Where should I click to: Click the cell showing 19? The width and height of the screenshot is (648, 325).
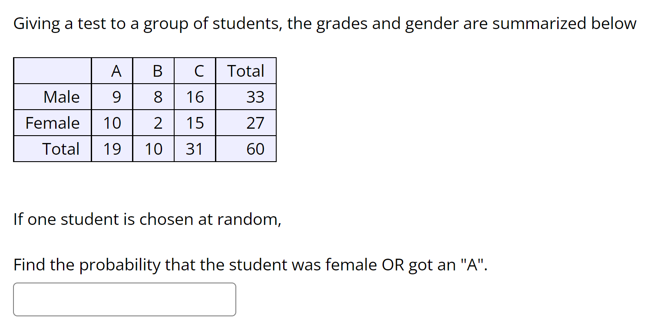pyautogui.click(x=112, y=149)
